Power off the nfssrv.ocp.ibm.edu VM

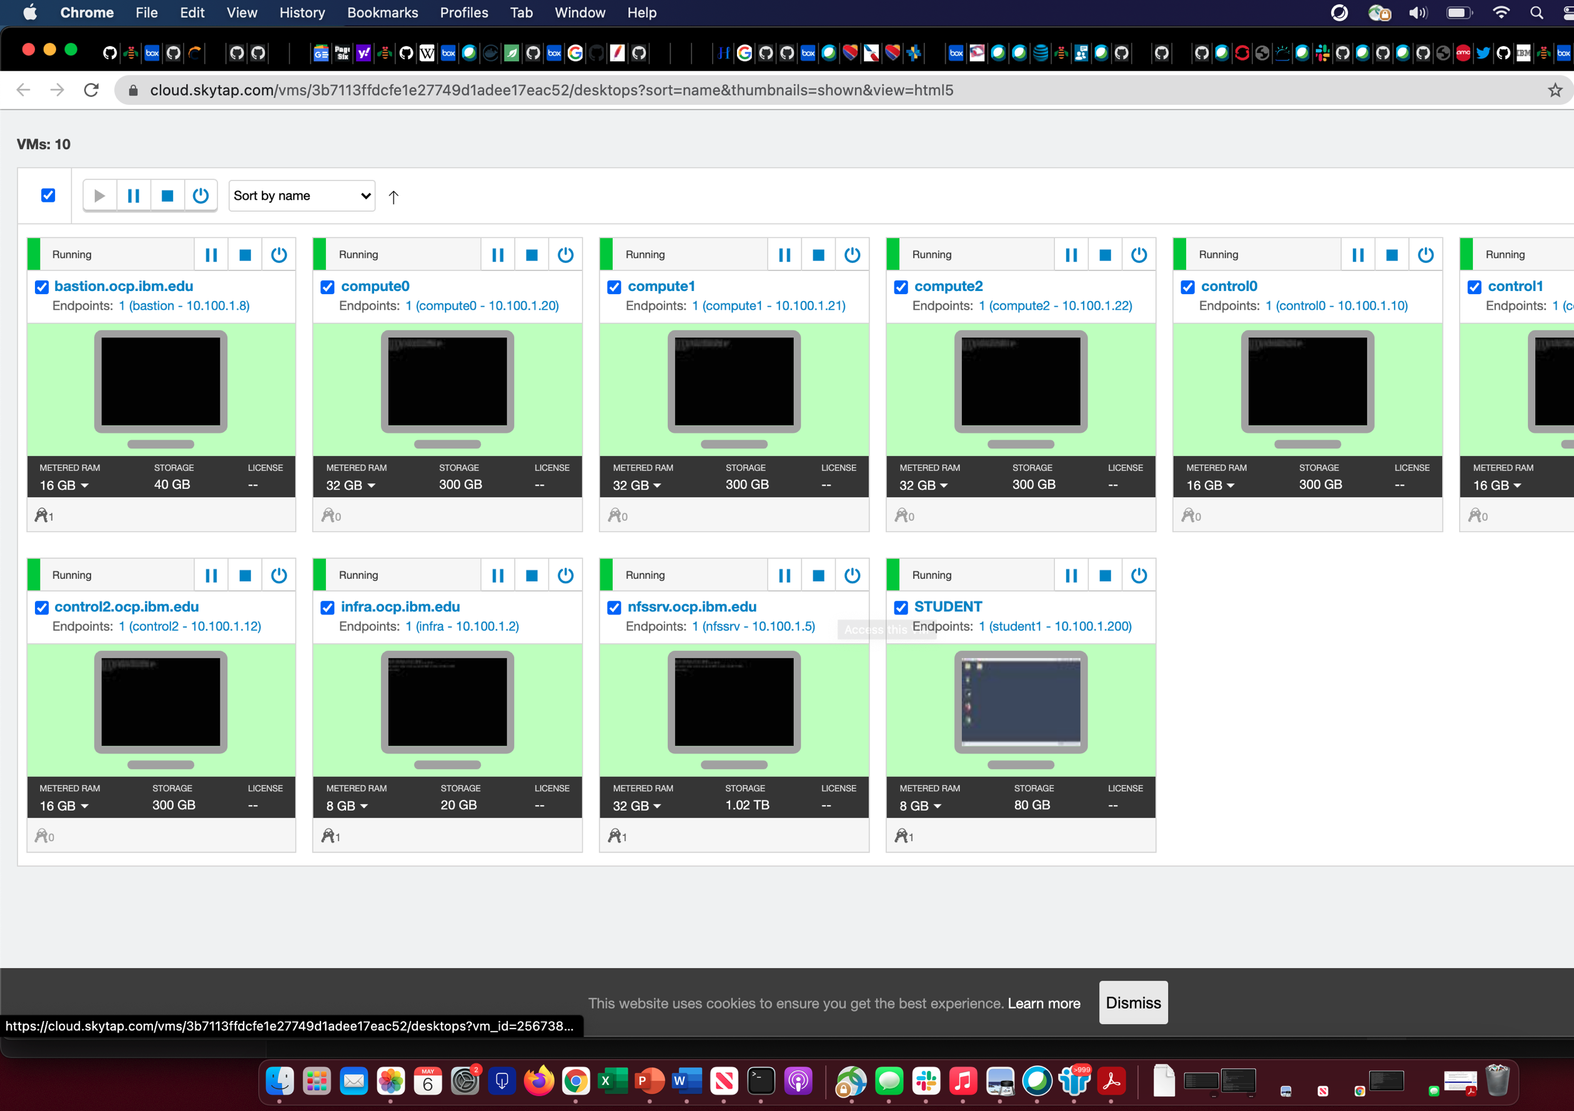pos(851,576)
